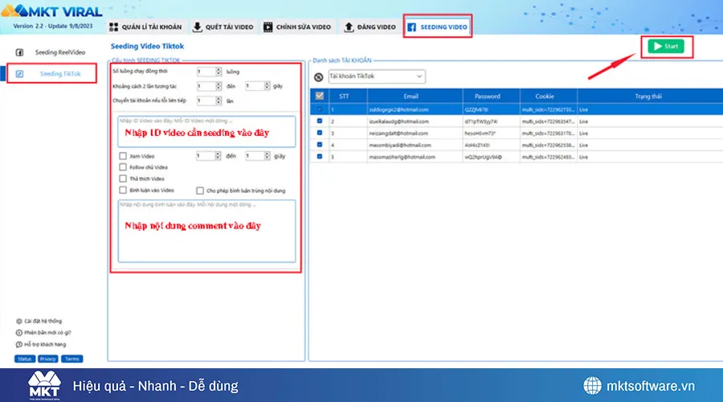Click the video ID input text box
This screenshot has height=402, width=723.
(x=207, y=131)
